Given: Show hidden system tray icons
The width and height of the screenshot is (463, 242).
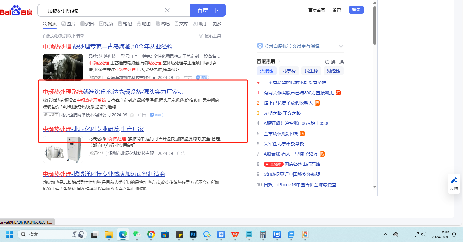Looking at the screenshot, I should [386, 234].
